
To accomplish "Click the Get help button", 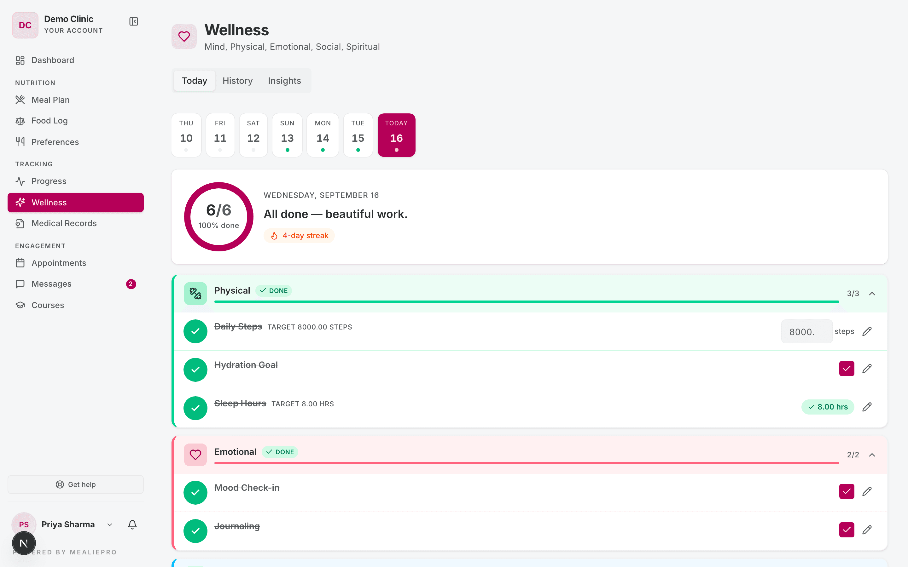I will 75,484.
